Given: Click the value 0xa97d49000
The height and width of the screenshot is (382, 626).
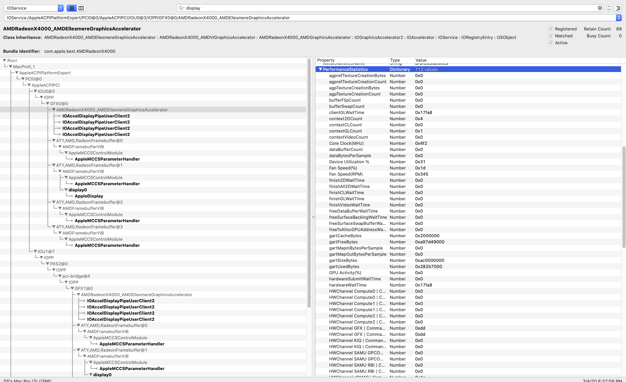Looking at the screenshot, I should pos(429,242).
